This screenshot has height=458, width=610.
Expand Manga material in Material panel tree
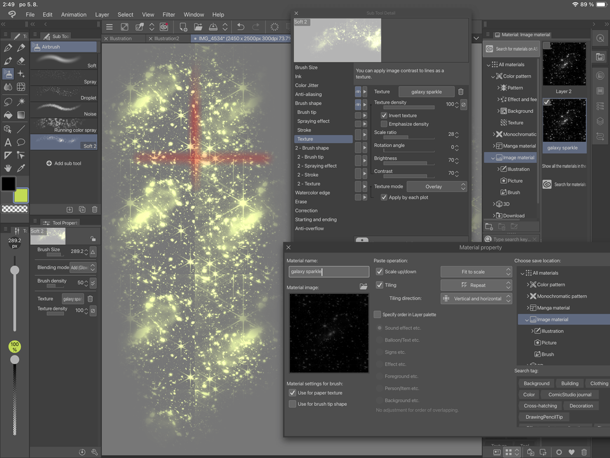(494, 146)
